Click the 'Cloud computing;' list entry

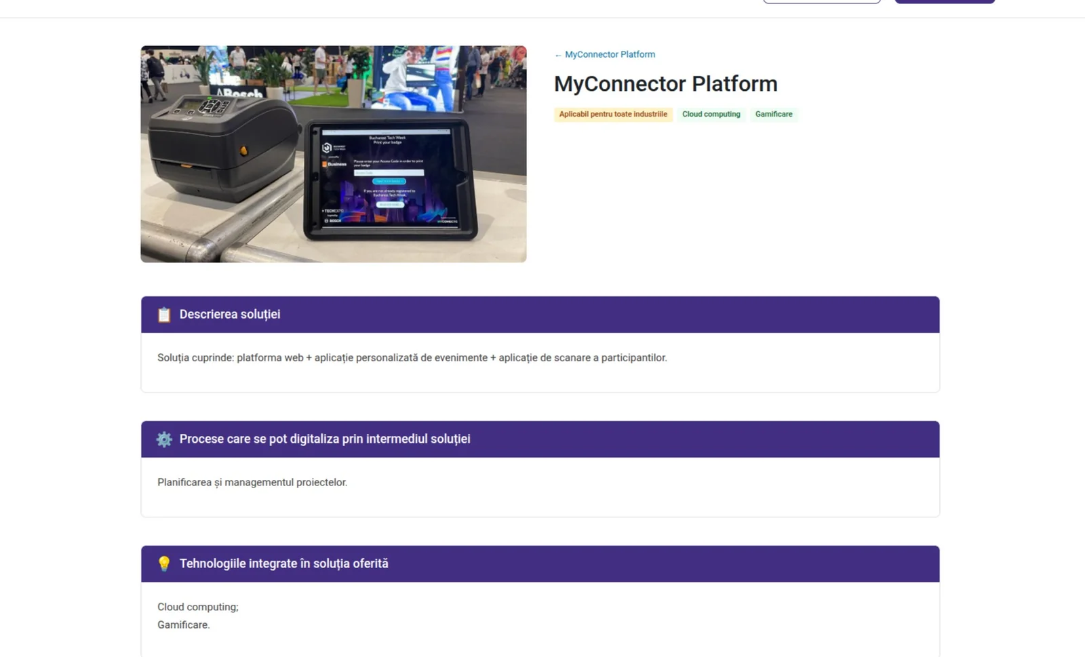pos(198,607)
